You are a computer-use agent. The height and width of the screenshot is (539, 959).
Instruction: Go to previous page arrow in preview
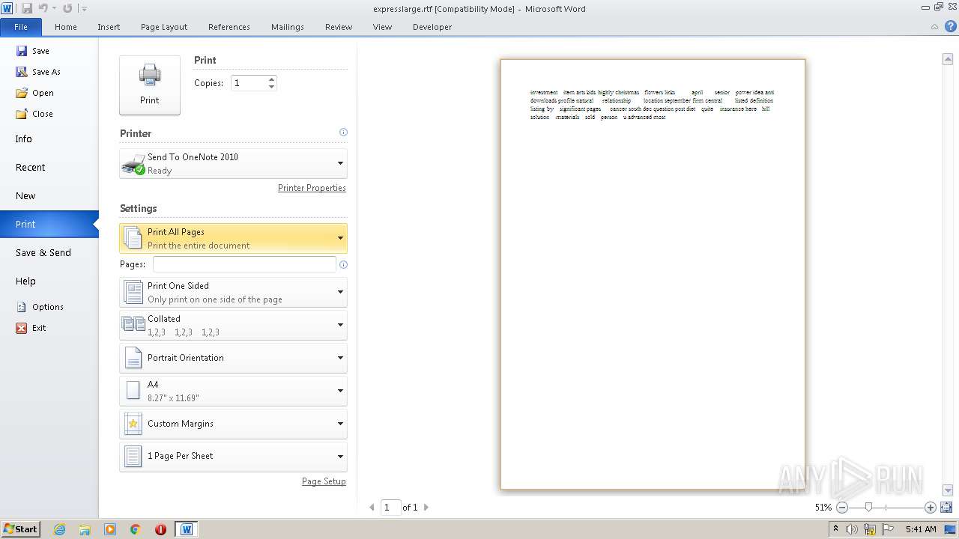[x=372, y=508]
